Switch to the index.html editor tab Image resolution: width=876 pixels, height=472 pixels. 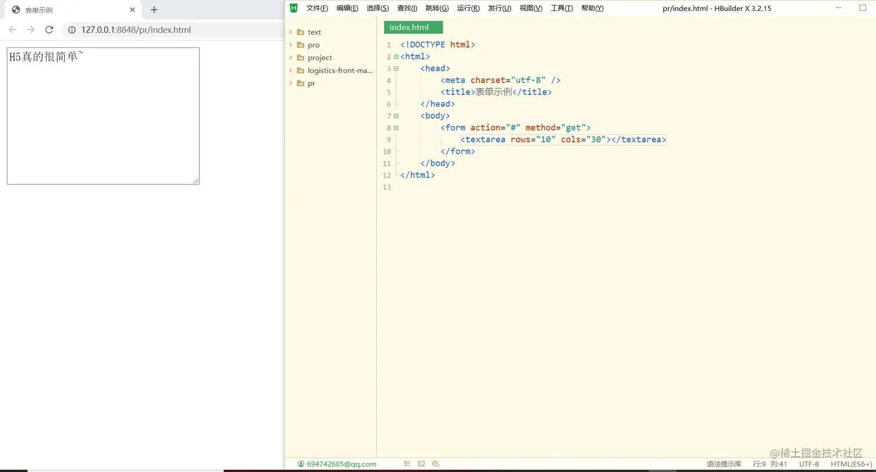tap(413, 27)
